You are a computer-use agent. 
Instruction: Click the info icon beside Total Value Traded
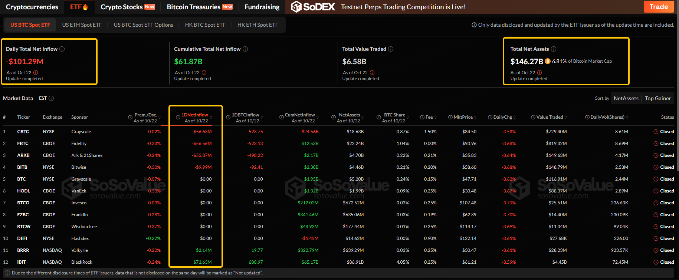click(x=391, y=49)
